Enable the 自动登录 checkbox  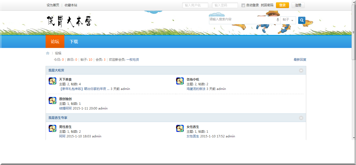(x=243, y=5)
